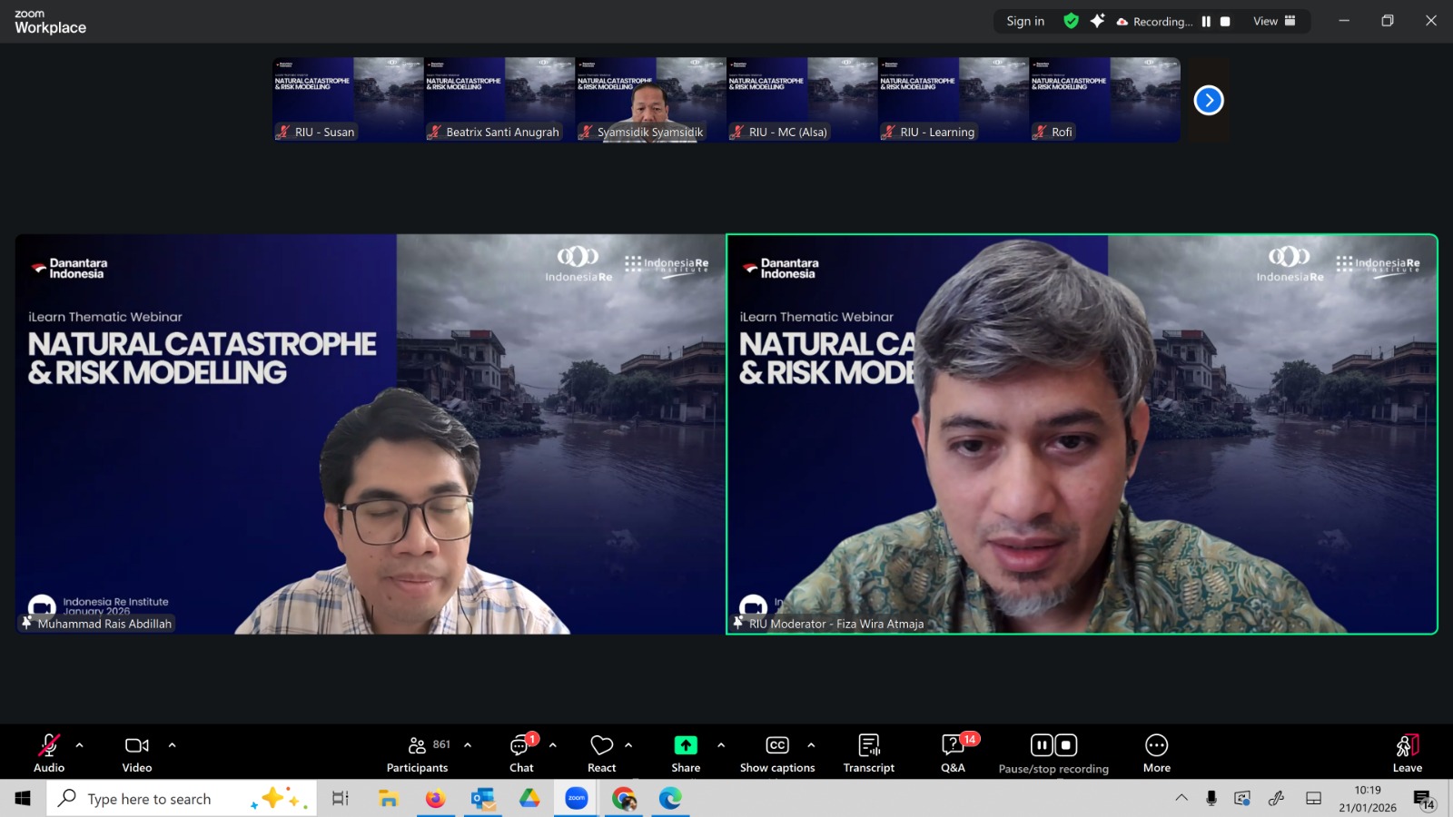Unmute microphone using Audio button
This screenshot has height=817, width=1453.
pos(49,753)
